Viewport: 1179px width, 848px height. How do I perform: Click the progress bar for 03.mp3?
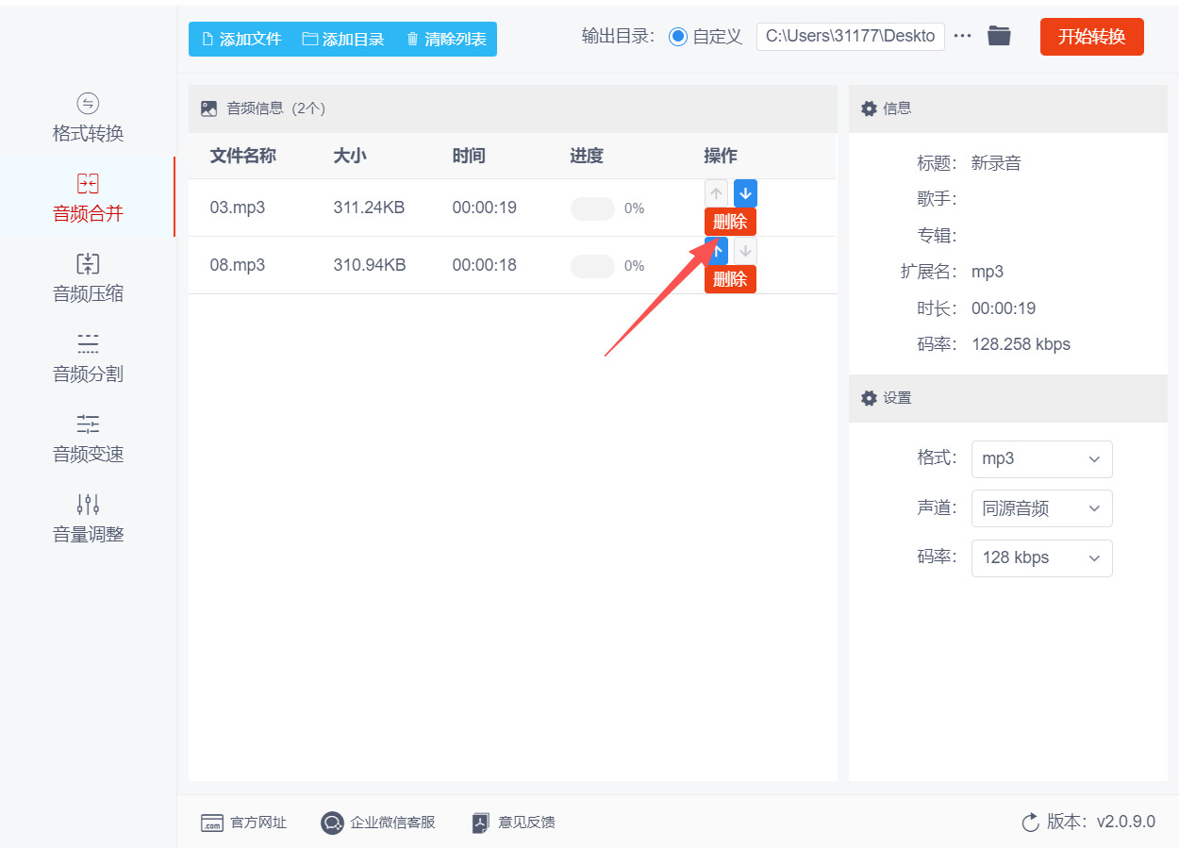pyautogui.click(x=592, y=208)
